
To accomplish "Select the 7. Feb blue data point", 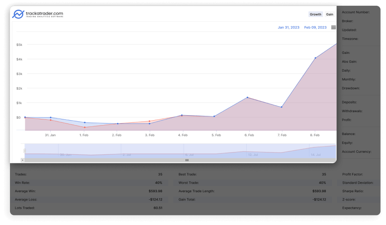I will [281, 107].
